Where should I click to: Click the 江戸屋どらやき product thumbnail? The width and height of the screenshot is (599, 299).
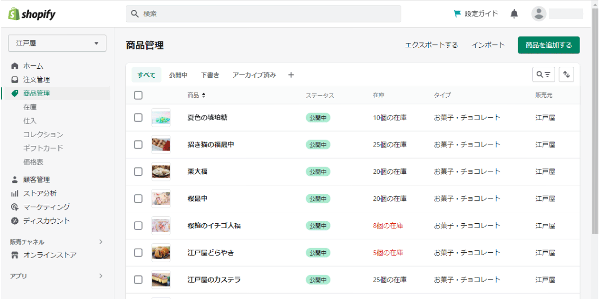pos(161,253)
